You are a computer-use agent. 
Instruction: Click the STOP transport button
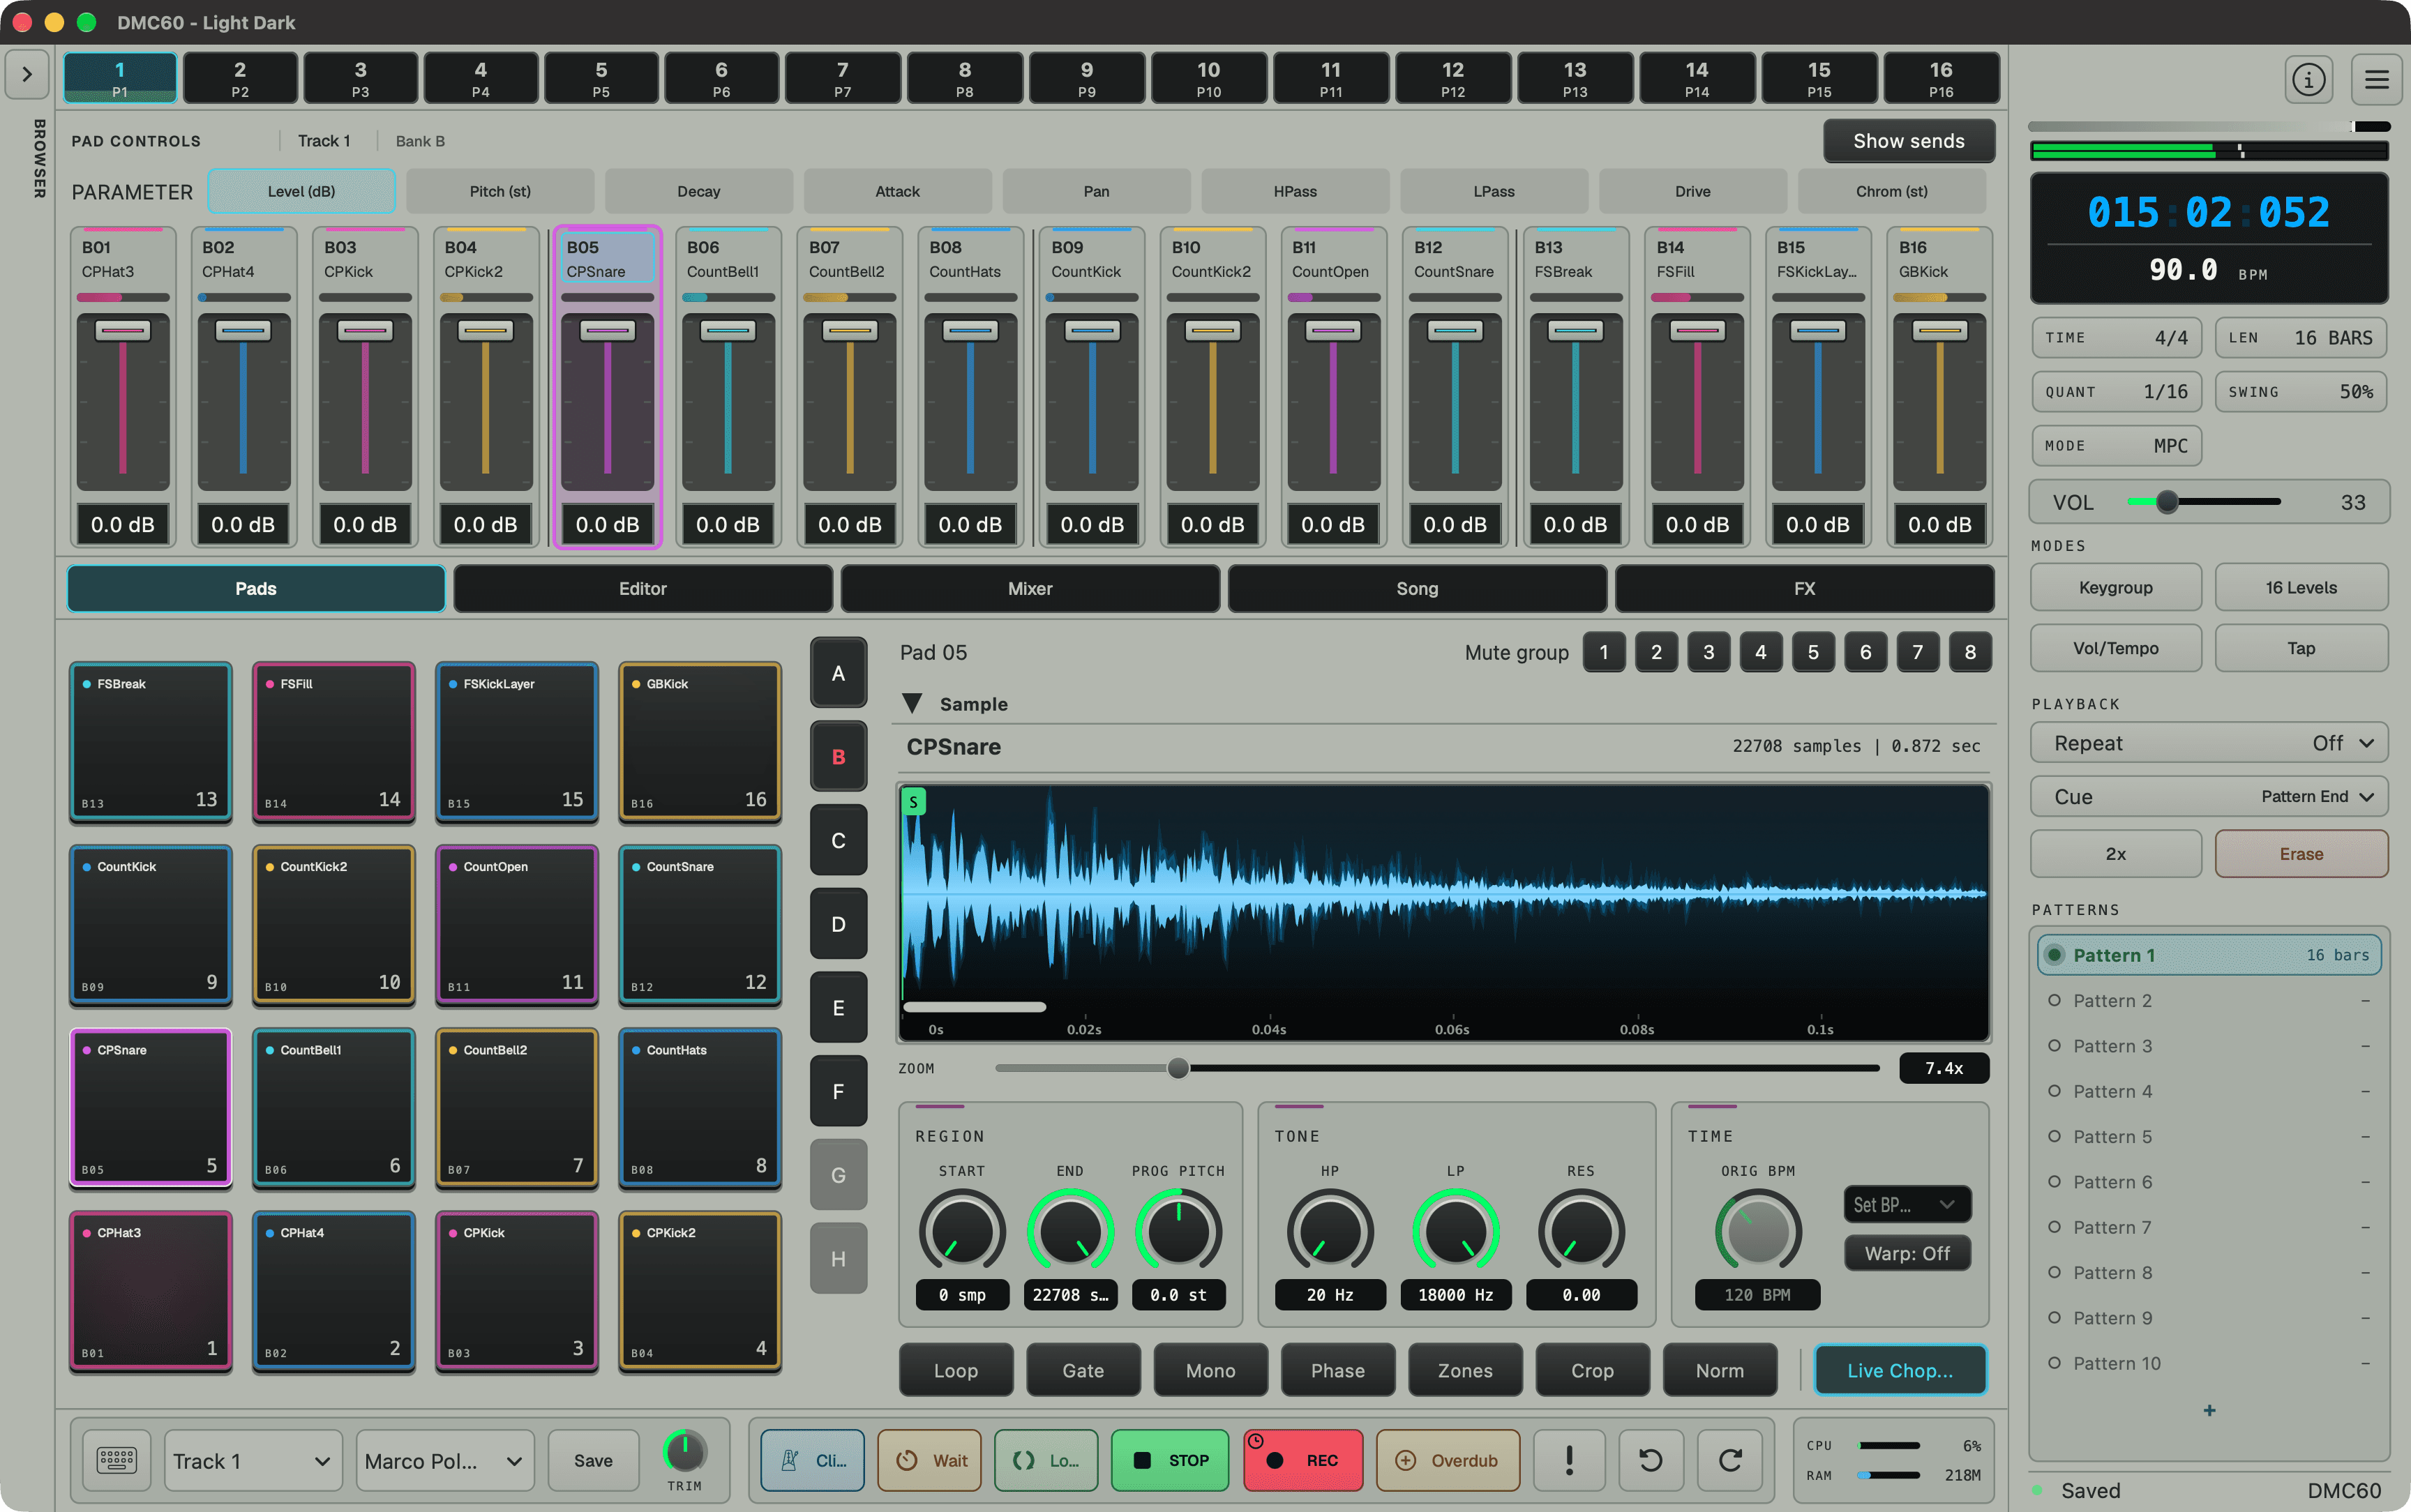1170,1460
